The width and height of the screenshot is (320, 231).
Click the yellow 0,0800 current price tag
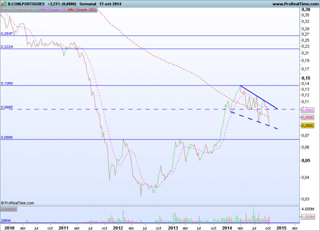308,125
